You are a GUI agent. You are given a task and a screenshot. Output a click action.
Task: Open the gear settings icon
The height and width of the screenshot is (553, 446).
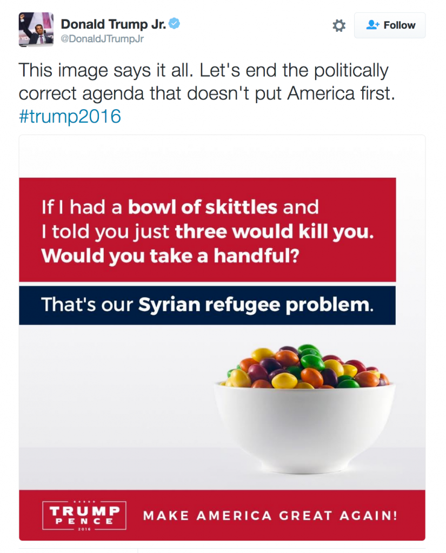click(339, 25)
